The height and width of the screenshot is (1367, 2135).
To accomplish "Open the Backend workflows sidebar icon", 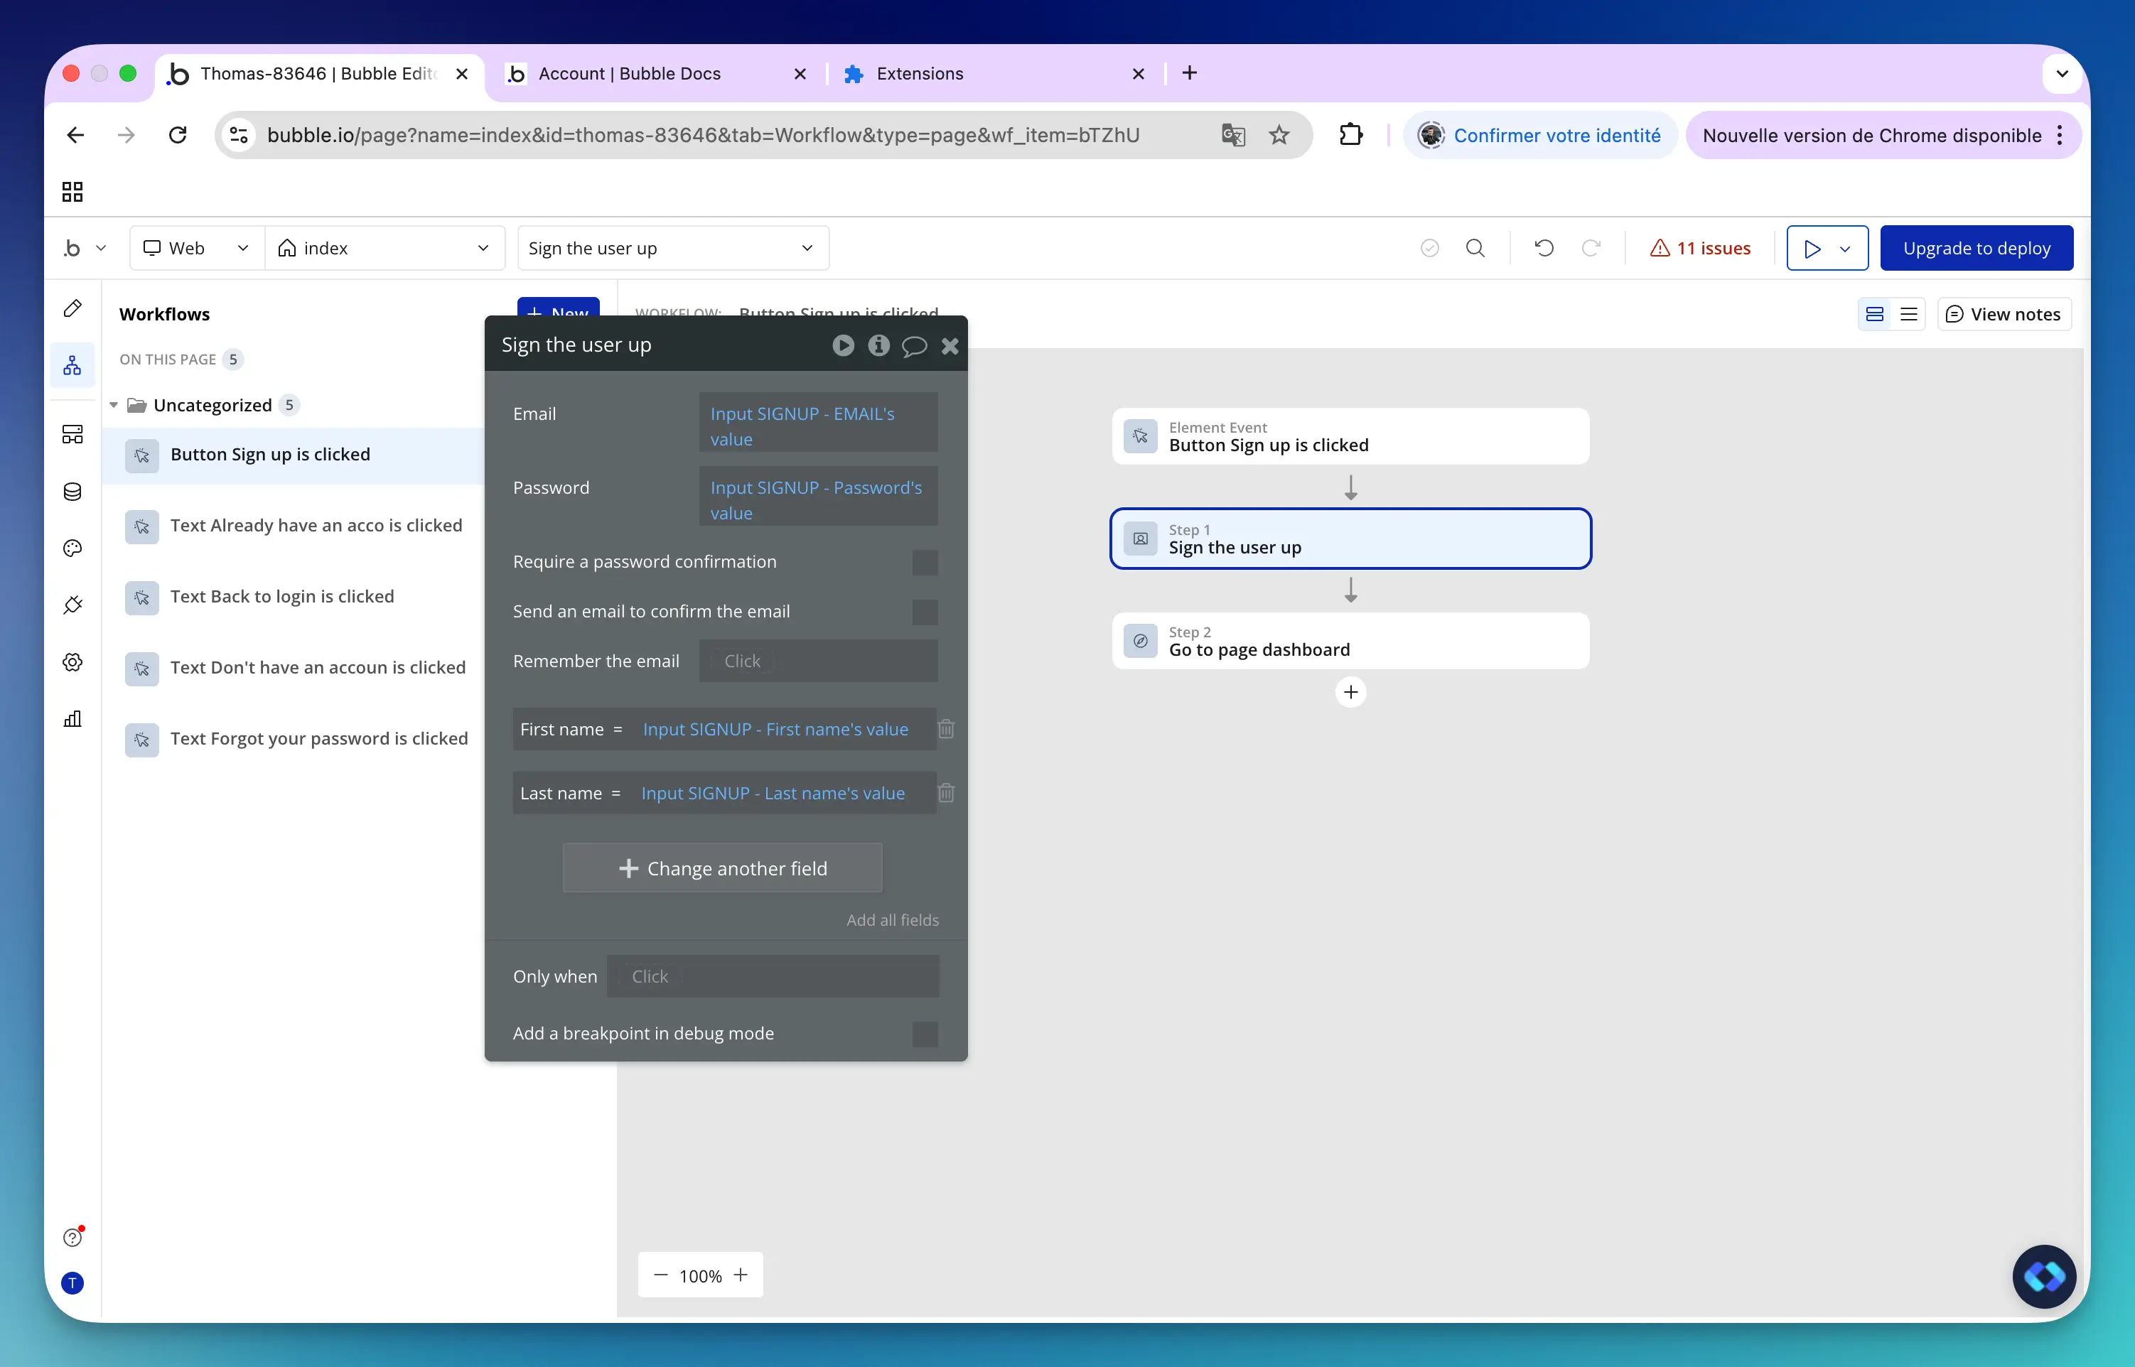I will [72, 434].
